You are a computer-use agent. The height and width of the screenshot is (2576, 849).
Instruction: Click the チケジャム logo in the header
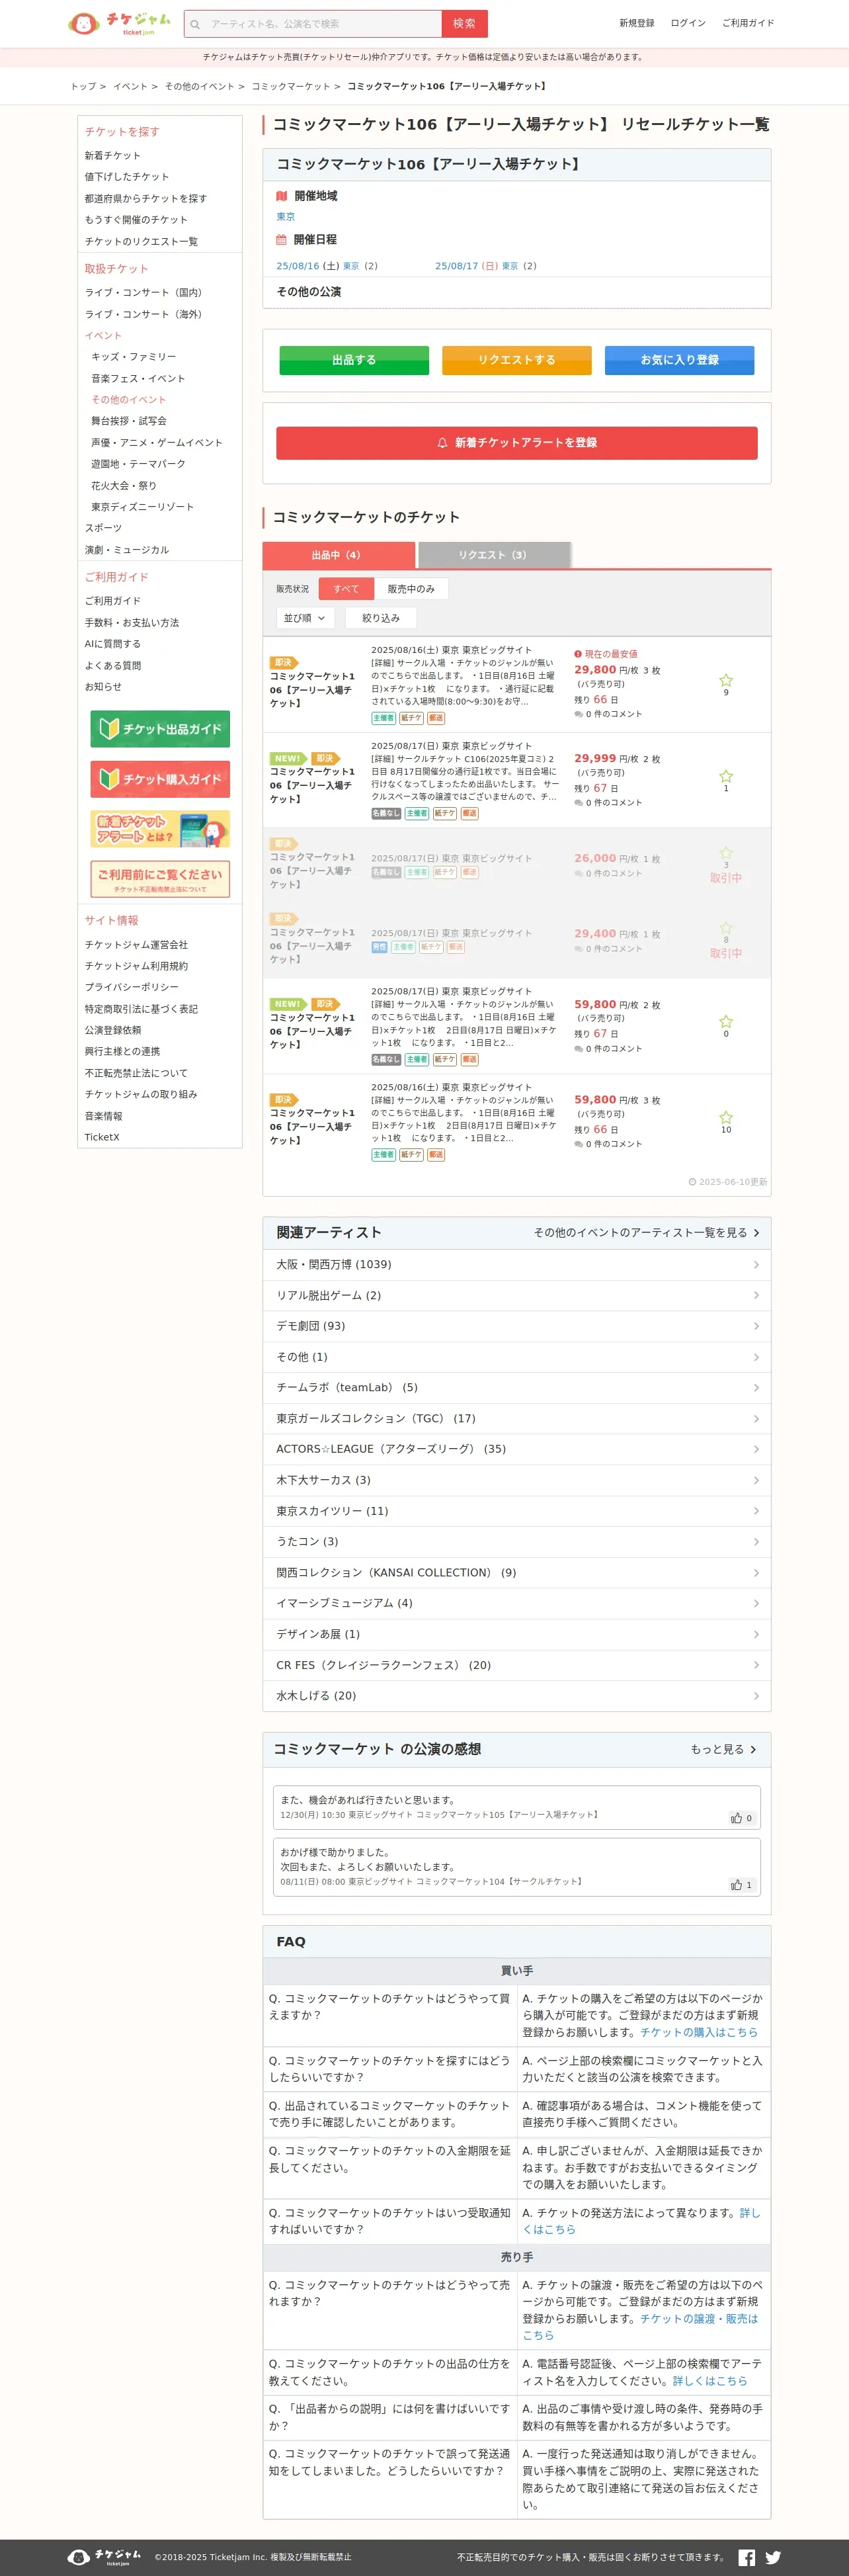point(119,23)
